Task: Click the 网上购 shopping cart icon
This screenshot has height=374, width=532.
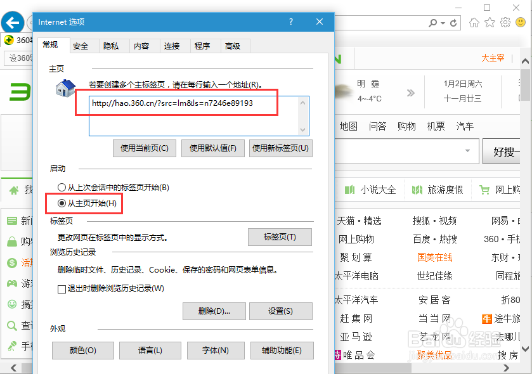Action: click(x=484, y=190)
